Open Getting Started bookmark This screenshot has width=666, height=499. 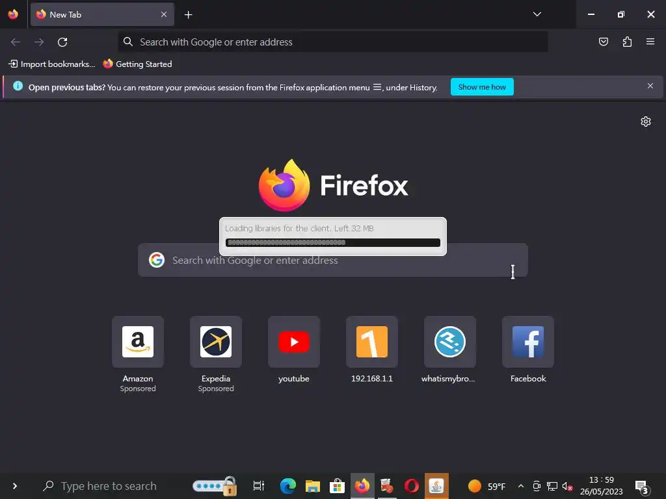click(137, 64)
